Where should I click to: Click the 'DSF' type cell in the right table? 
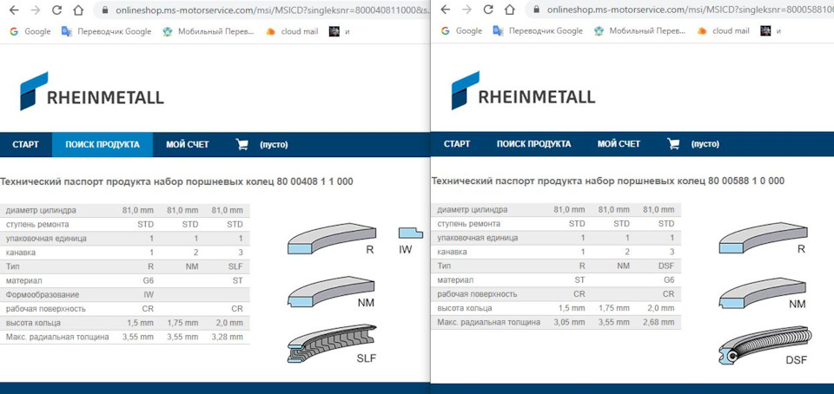[x=665, y=266]
